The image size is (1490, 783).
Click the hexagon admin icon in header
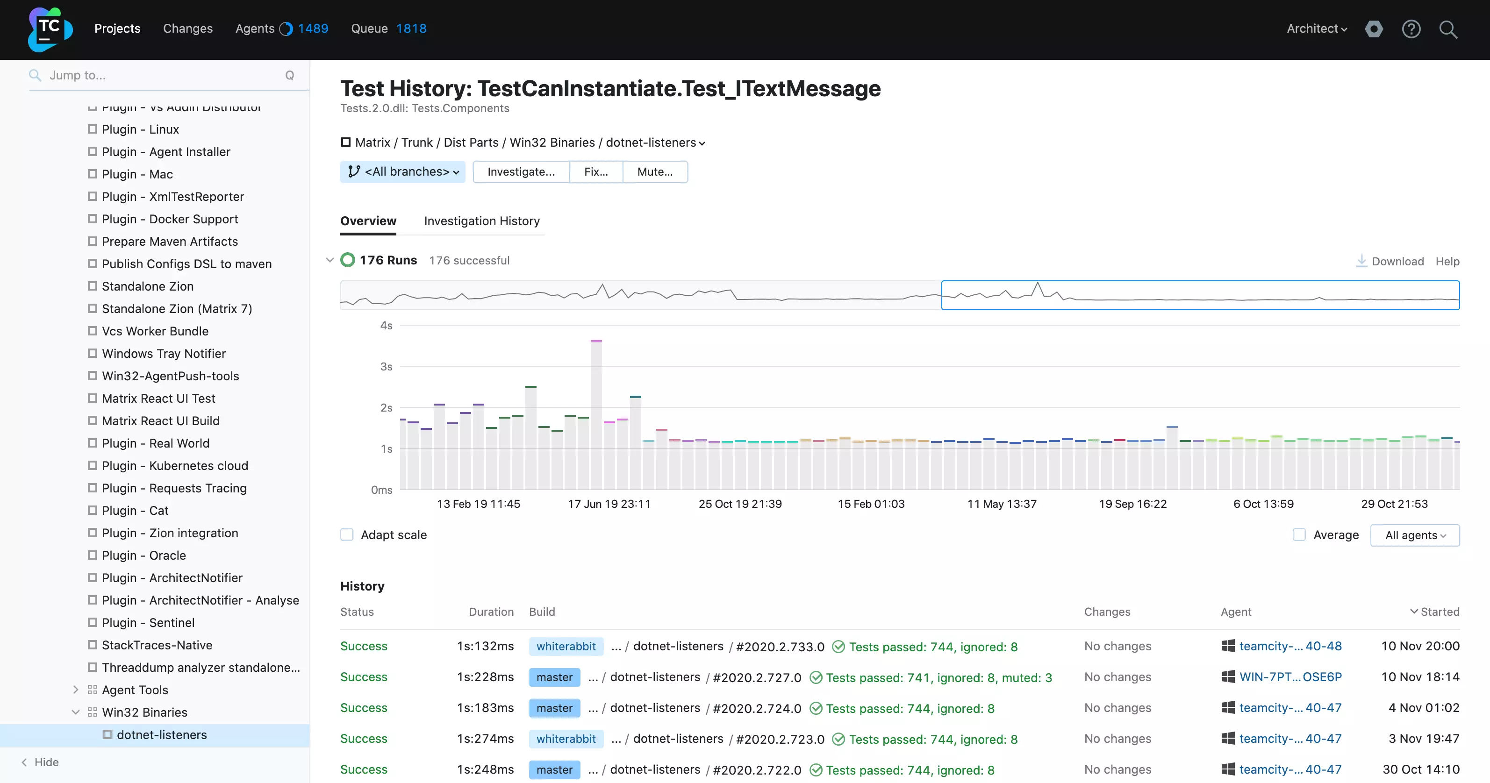[1374, 29]
